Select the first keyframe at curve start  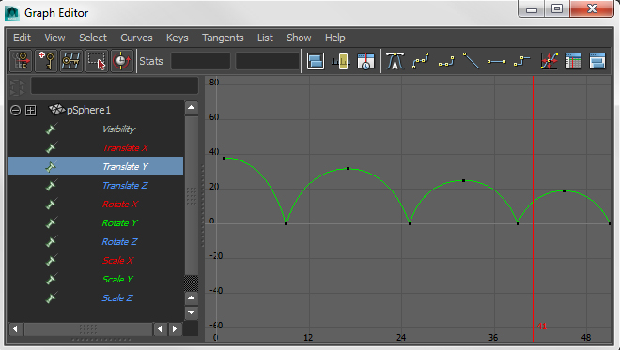pos(225,158)
